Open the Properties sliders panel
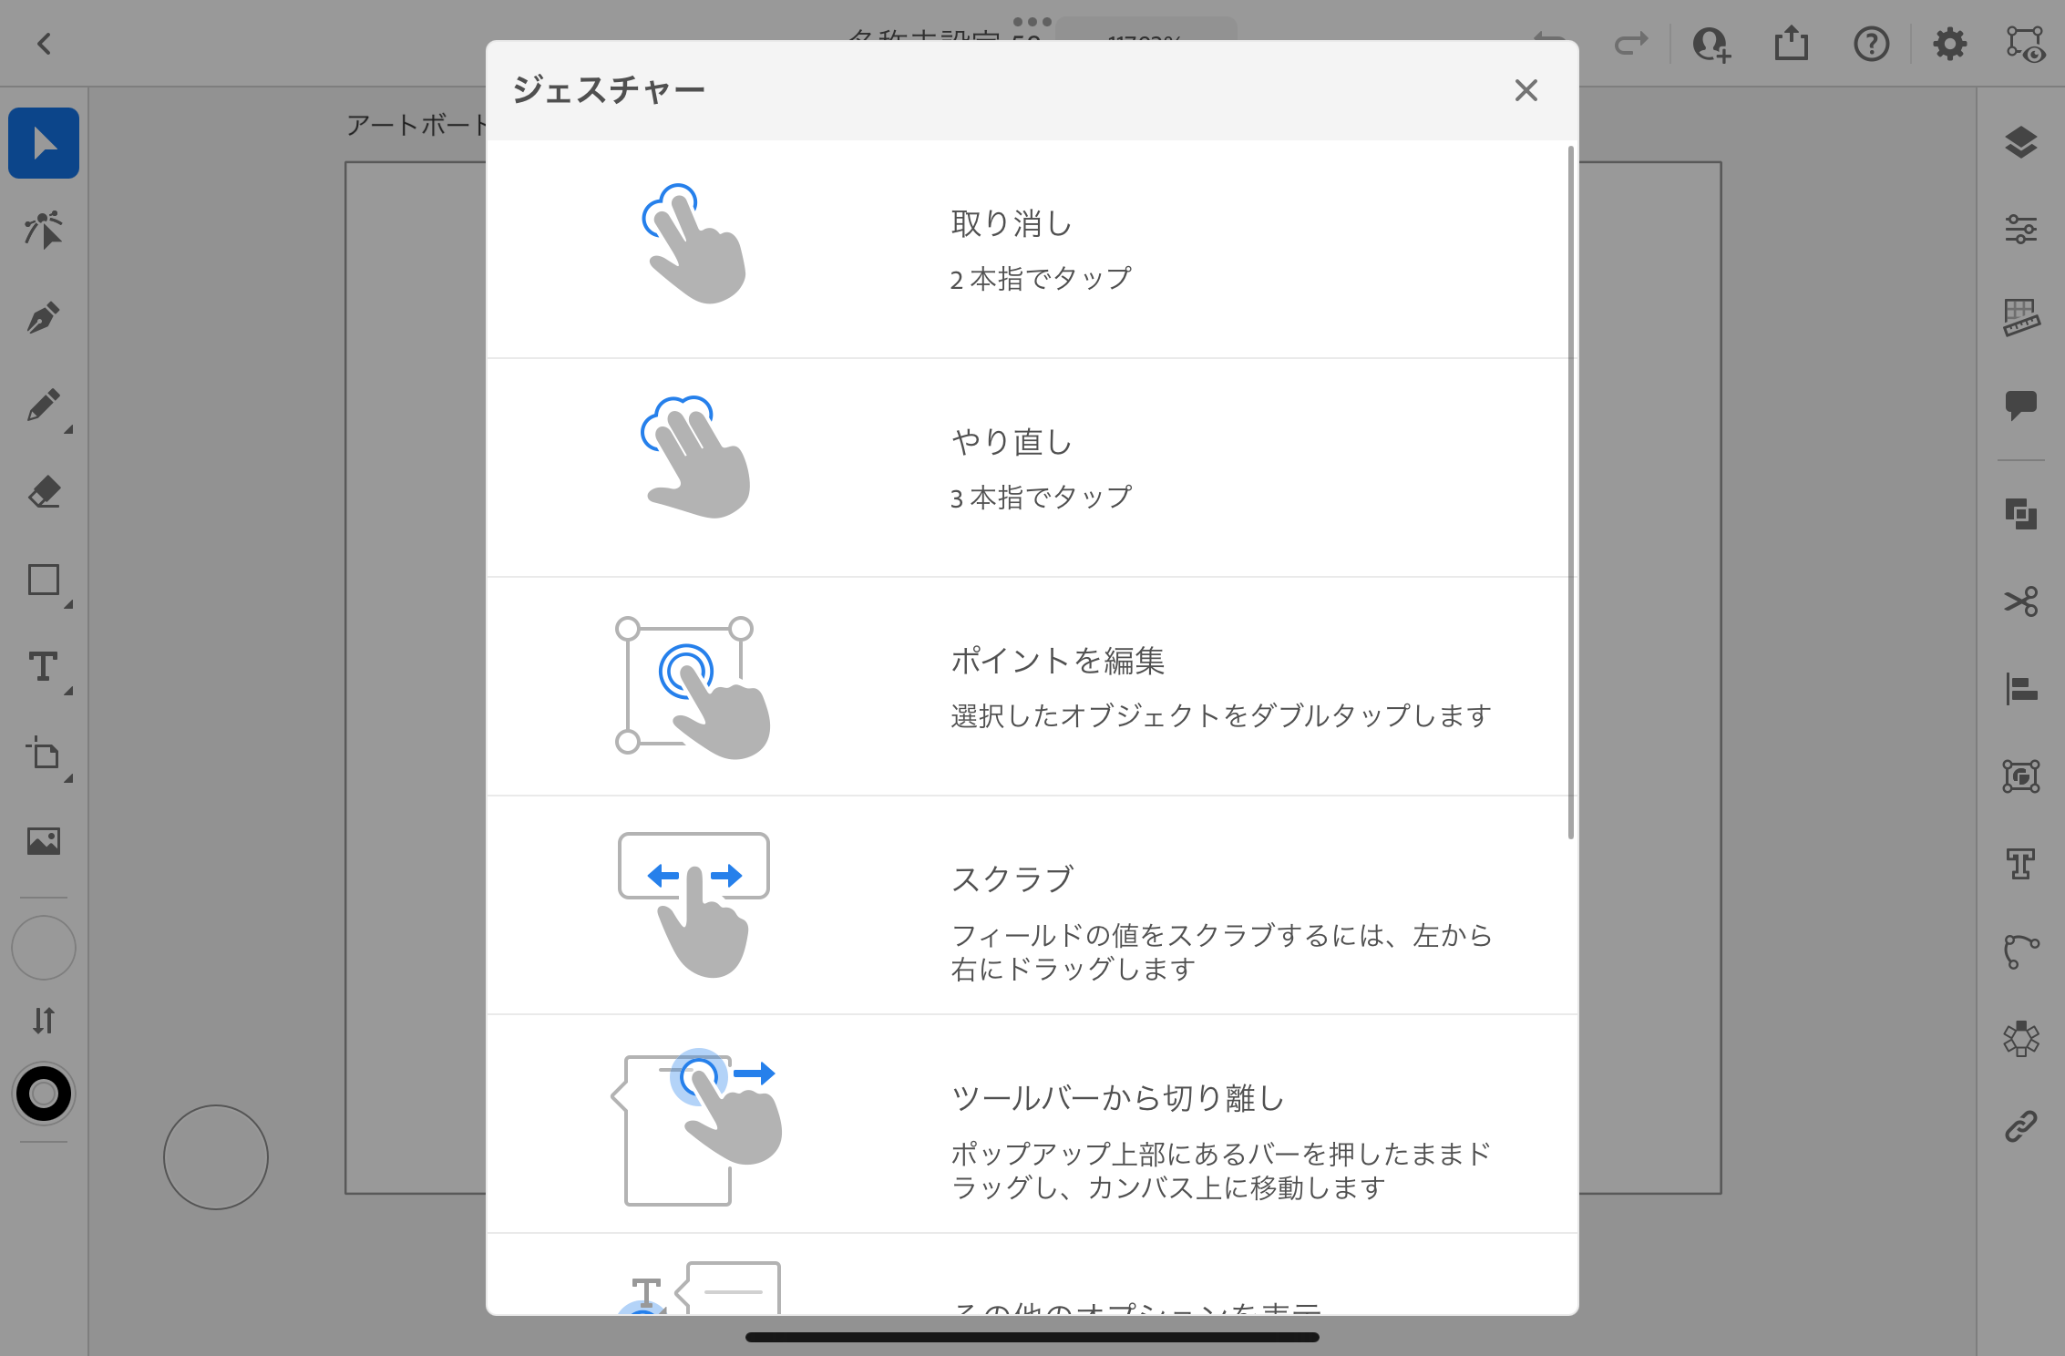The height and width of the screenshot is (1356, 2065). pos(2020,229)
